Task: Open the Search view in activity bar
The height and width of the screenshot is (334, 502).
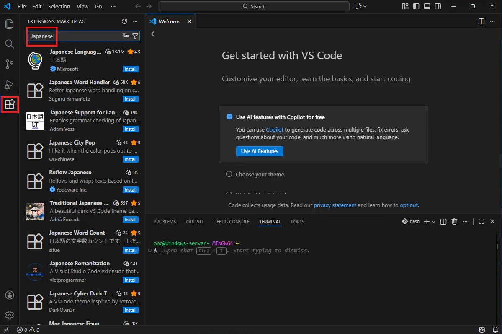Action: point(10,44)
